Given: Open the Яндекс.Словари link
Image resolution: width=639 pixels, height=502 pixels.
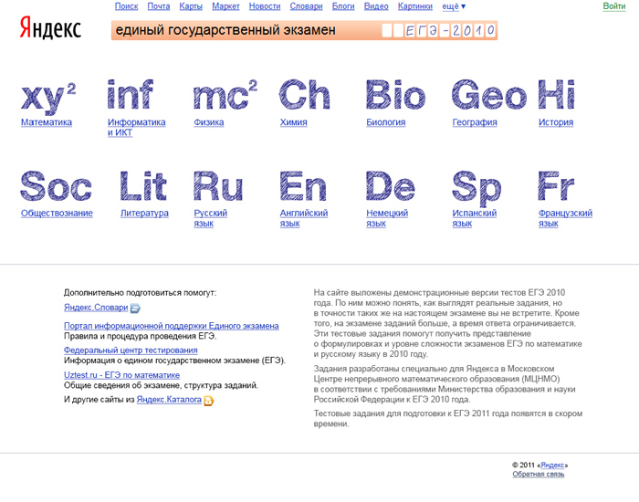Looking at the screenshot, I should [96, 308].
